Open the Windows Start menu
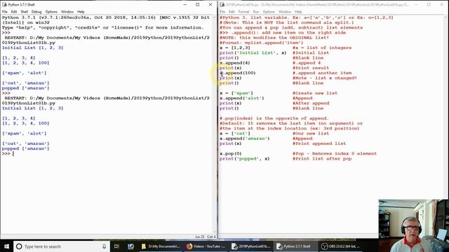 click(x=6, y=246)
